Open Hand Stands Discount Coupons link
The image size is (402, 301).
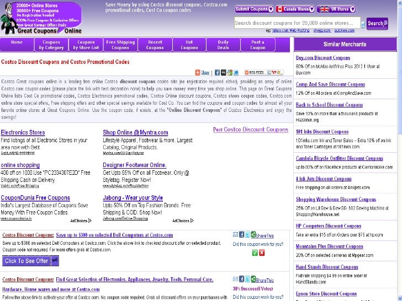(327, 267)
